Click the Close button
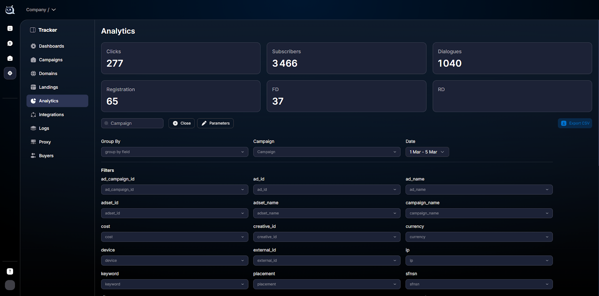This screenshot has width=599, height=296. (x=182, y=123)
